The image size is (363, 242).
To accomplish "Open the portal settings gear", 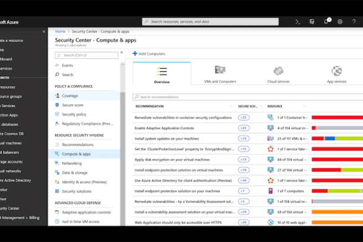I will click(340, 22).
